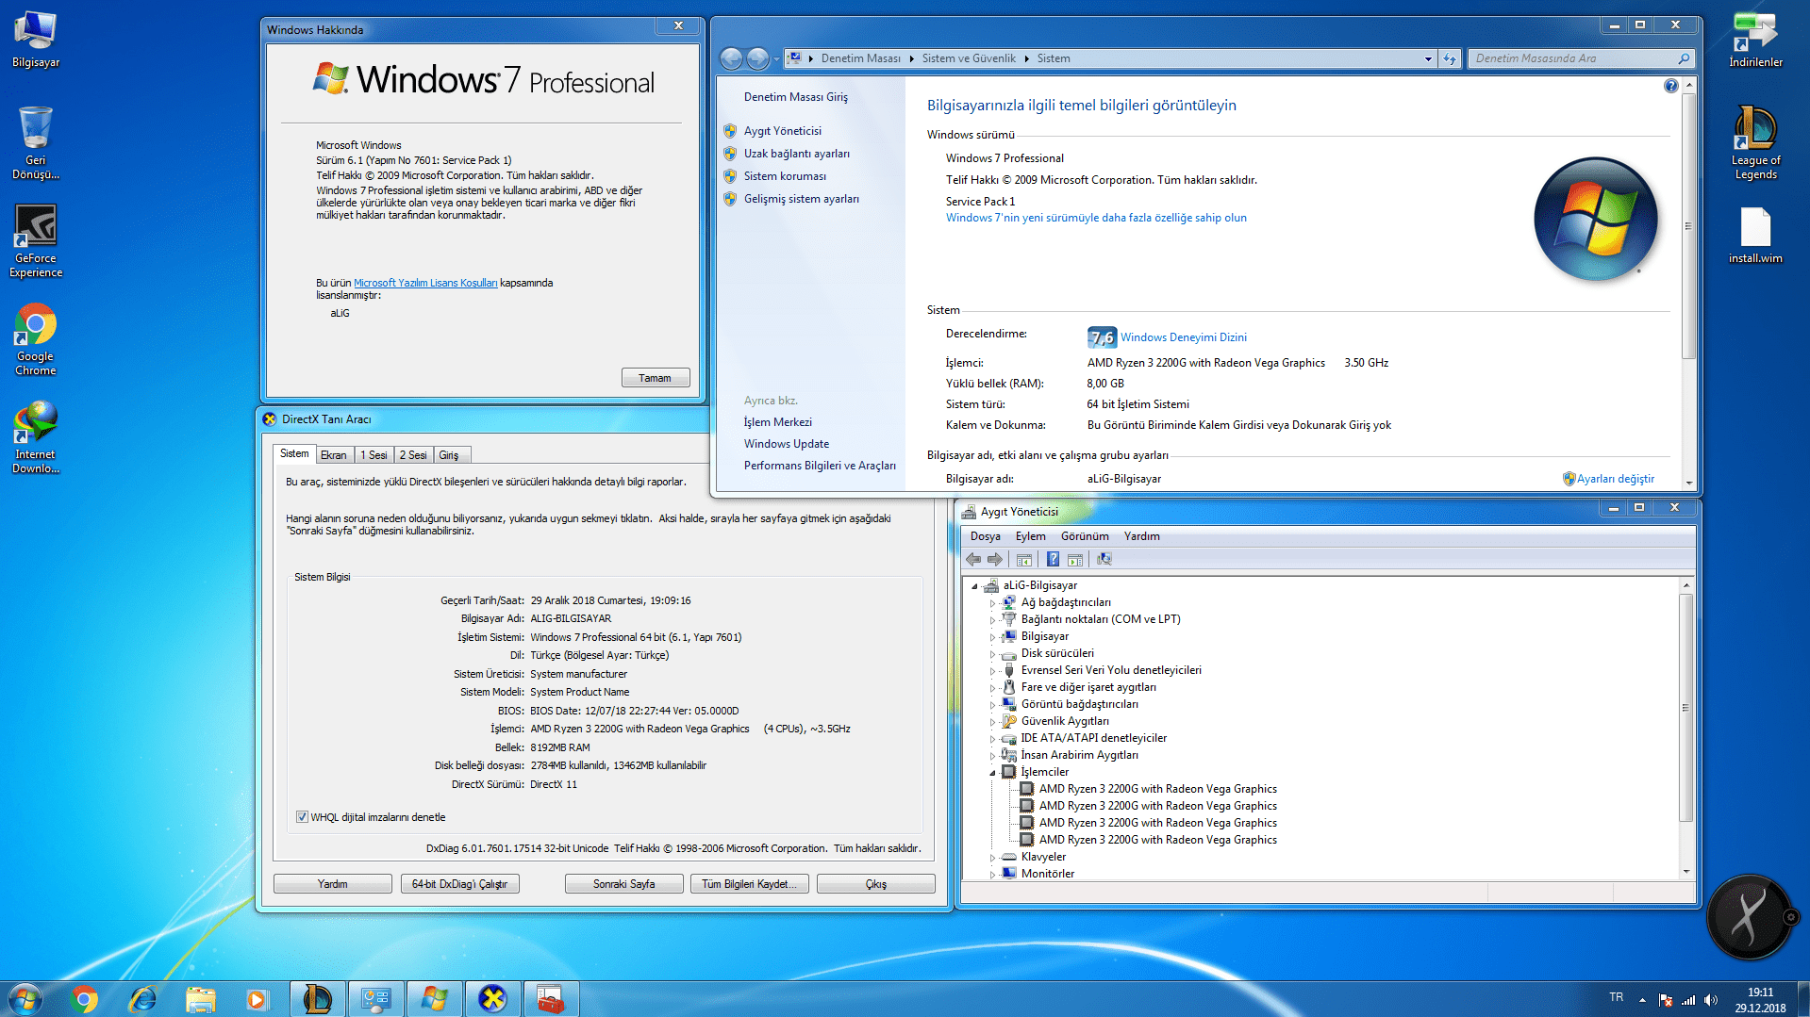Screen dimensions: 1810x1017
Task: Click the Sonraki Sayfa button
Action: click(623, 884)
